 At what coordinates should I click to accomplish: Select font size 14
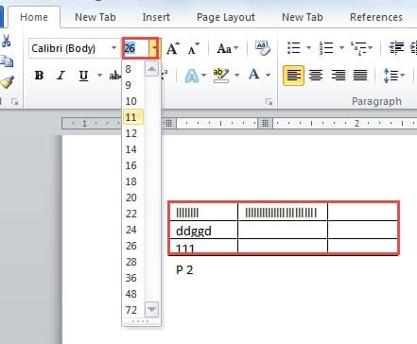133,149
